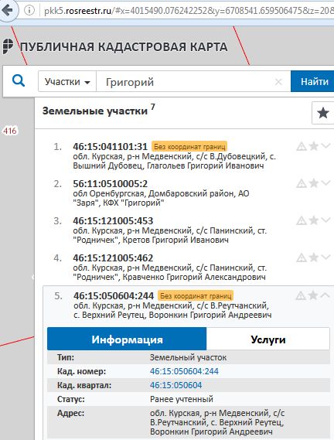Select result 46:15:121005:462 title
The image size is (334, 440).
(113, 258)
